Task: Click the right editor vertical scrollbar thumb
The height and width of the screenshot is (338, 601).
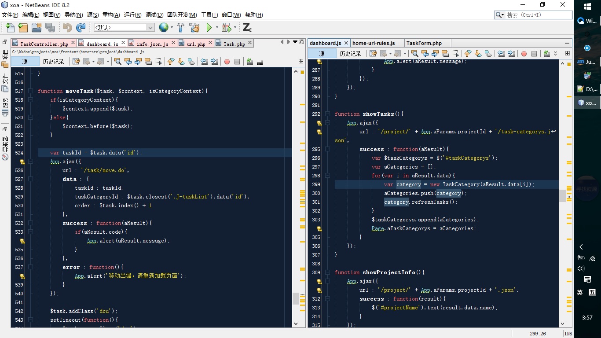Action: (562, 196)
